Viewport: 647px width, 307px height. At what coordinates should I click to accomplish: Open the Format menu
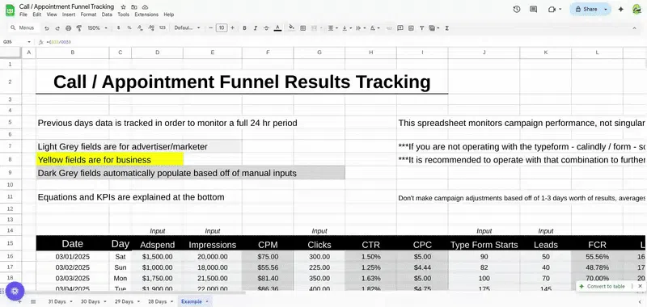pyautogui.click(x=88, y=15)
